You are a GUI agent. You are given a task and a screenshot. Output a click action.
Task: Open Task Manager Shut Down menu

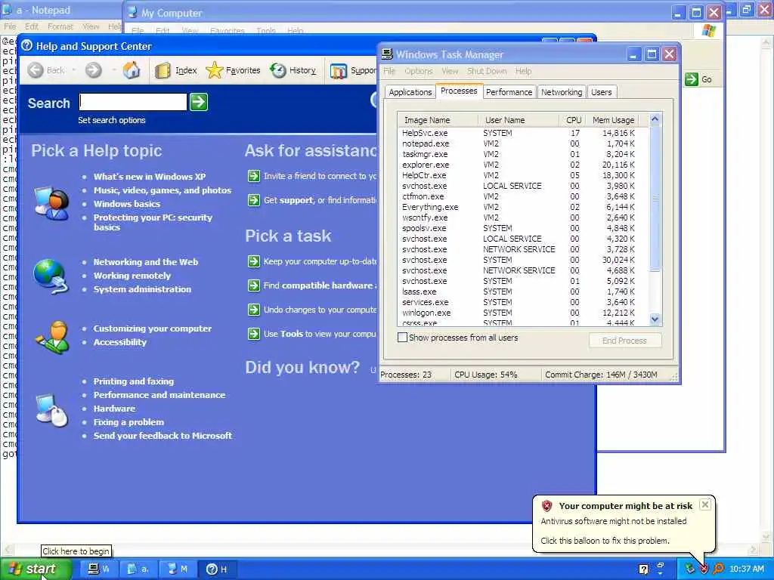tap(487, 71)
